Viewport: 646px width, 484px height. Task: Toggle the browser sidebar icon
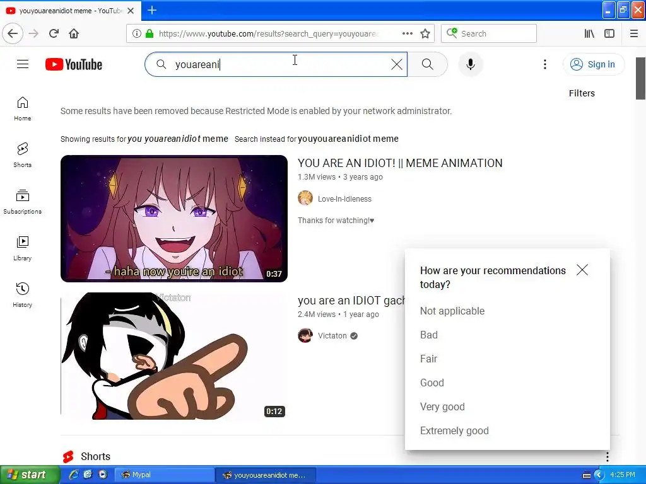(x=609, y=33)
